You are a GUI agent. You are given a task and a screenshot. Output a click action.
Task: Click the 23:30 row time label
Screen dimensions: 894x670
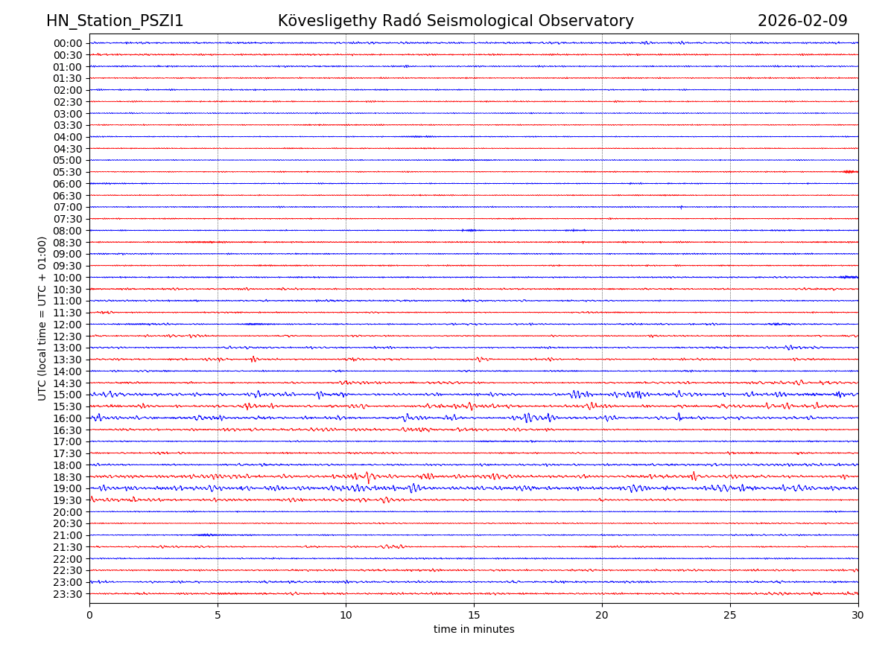pyautogui.click(x=68, y=594)
